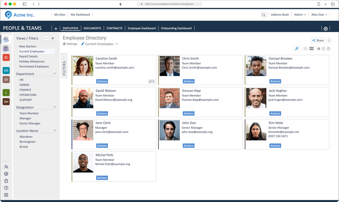Viewport: 339px width, 202px height.
Task: Open the directory search magnifier
Action: tap(297, 49)
